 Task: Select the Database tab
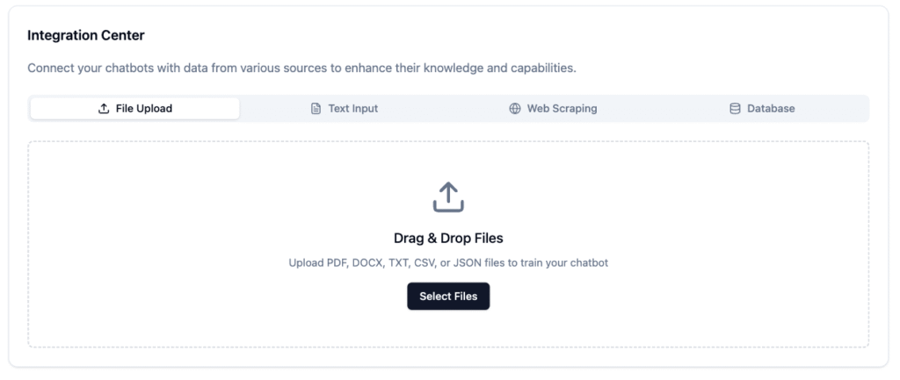(x=762, y=108)
